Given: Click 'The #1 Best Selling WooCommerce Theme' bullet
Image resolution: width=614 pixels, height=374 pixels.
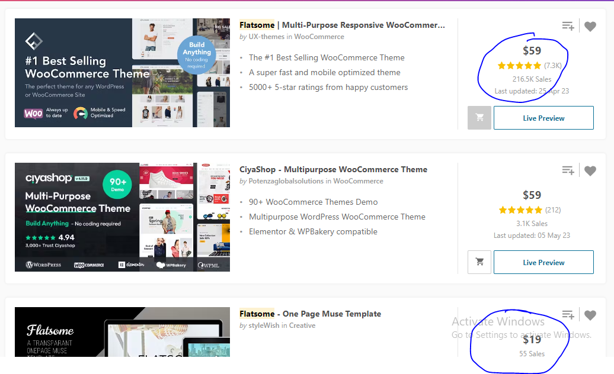Looking at the screenshot, I should click(x=327, y=57).
